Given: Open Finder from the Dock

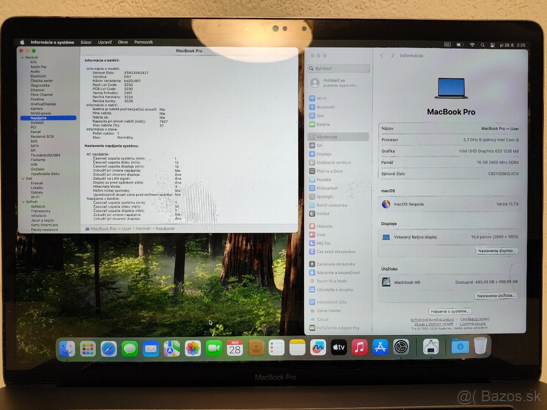Looking at the screenshot, I should (67, 348).
